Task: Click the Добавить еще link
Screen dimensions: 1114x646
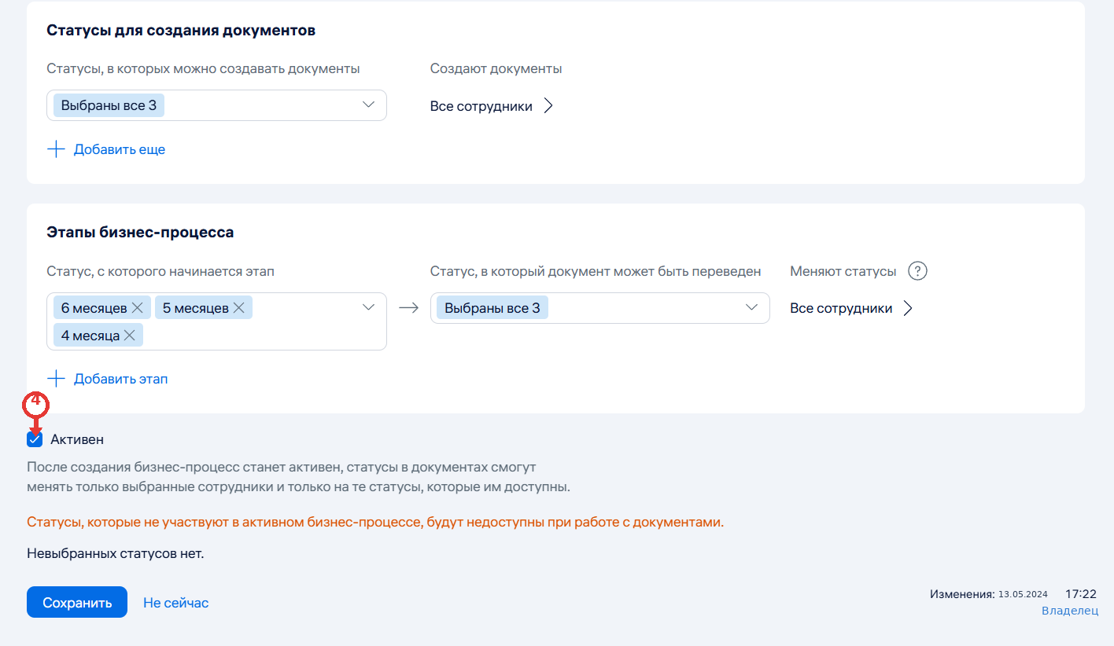Action: coord(120,149)
